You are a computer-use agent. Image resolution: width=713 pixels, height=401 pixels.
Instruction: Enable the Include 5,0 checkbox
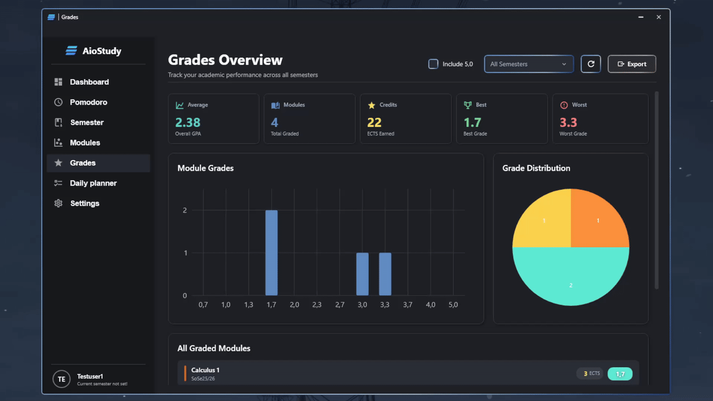click(433, 63)
